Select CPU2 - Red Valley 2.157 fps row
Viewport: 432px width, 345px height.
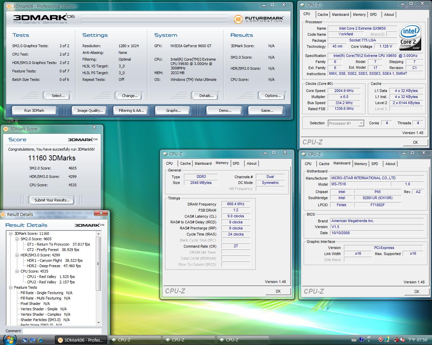click(51, 282)
